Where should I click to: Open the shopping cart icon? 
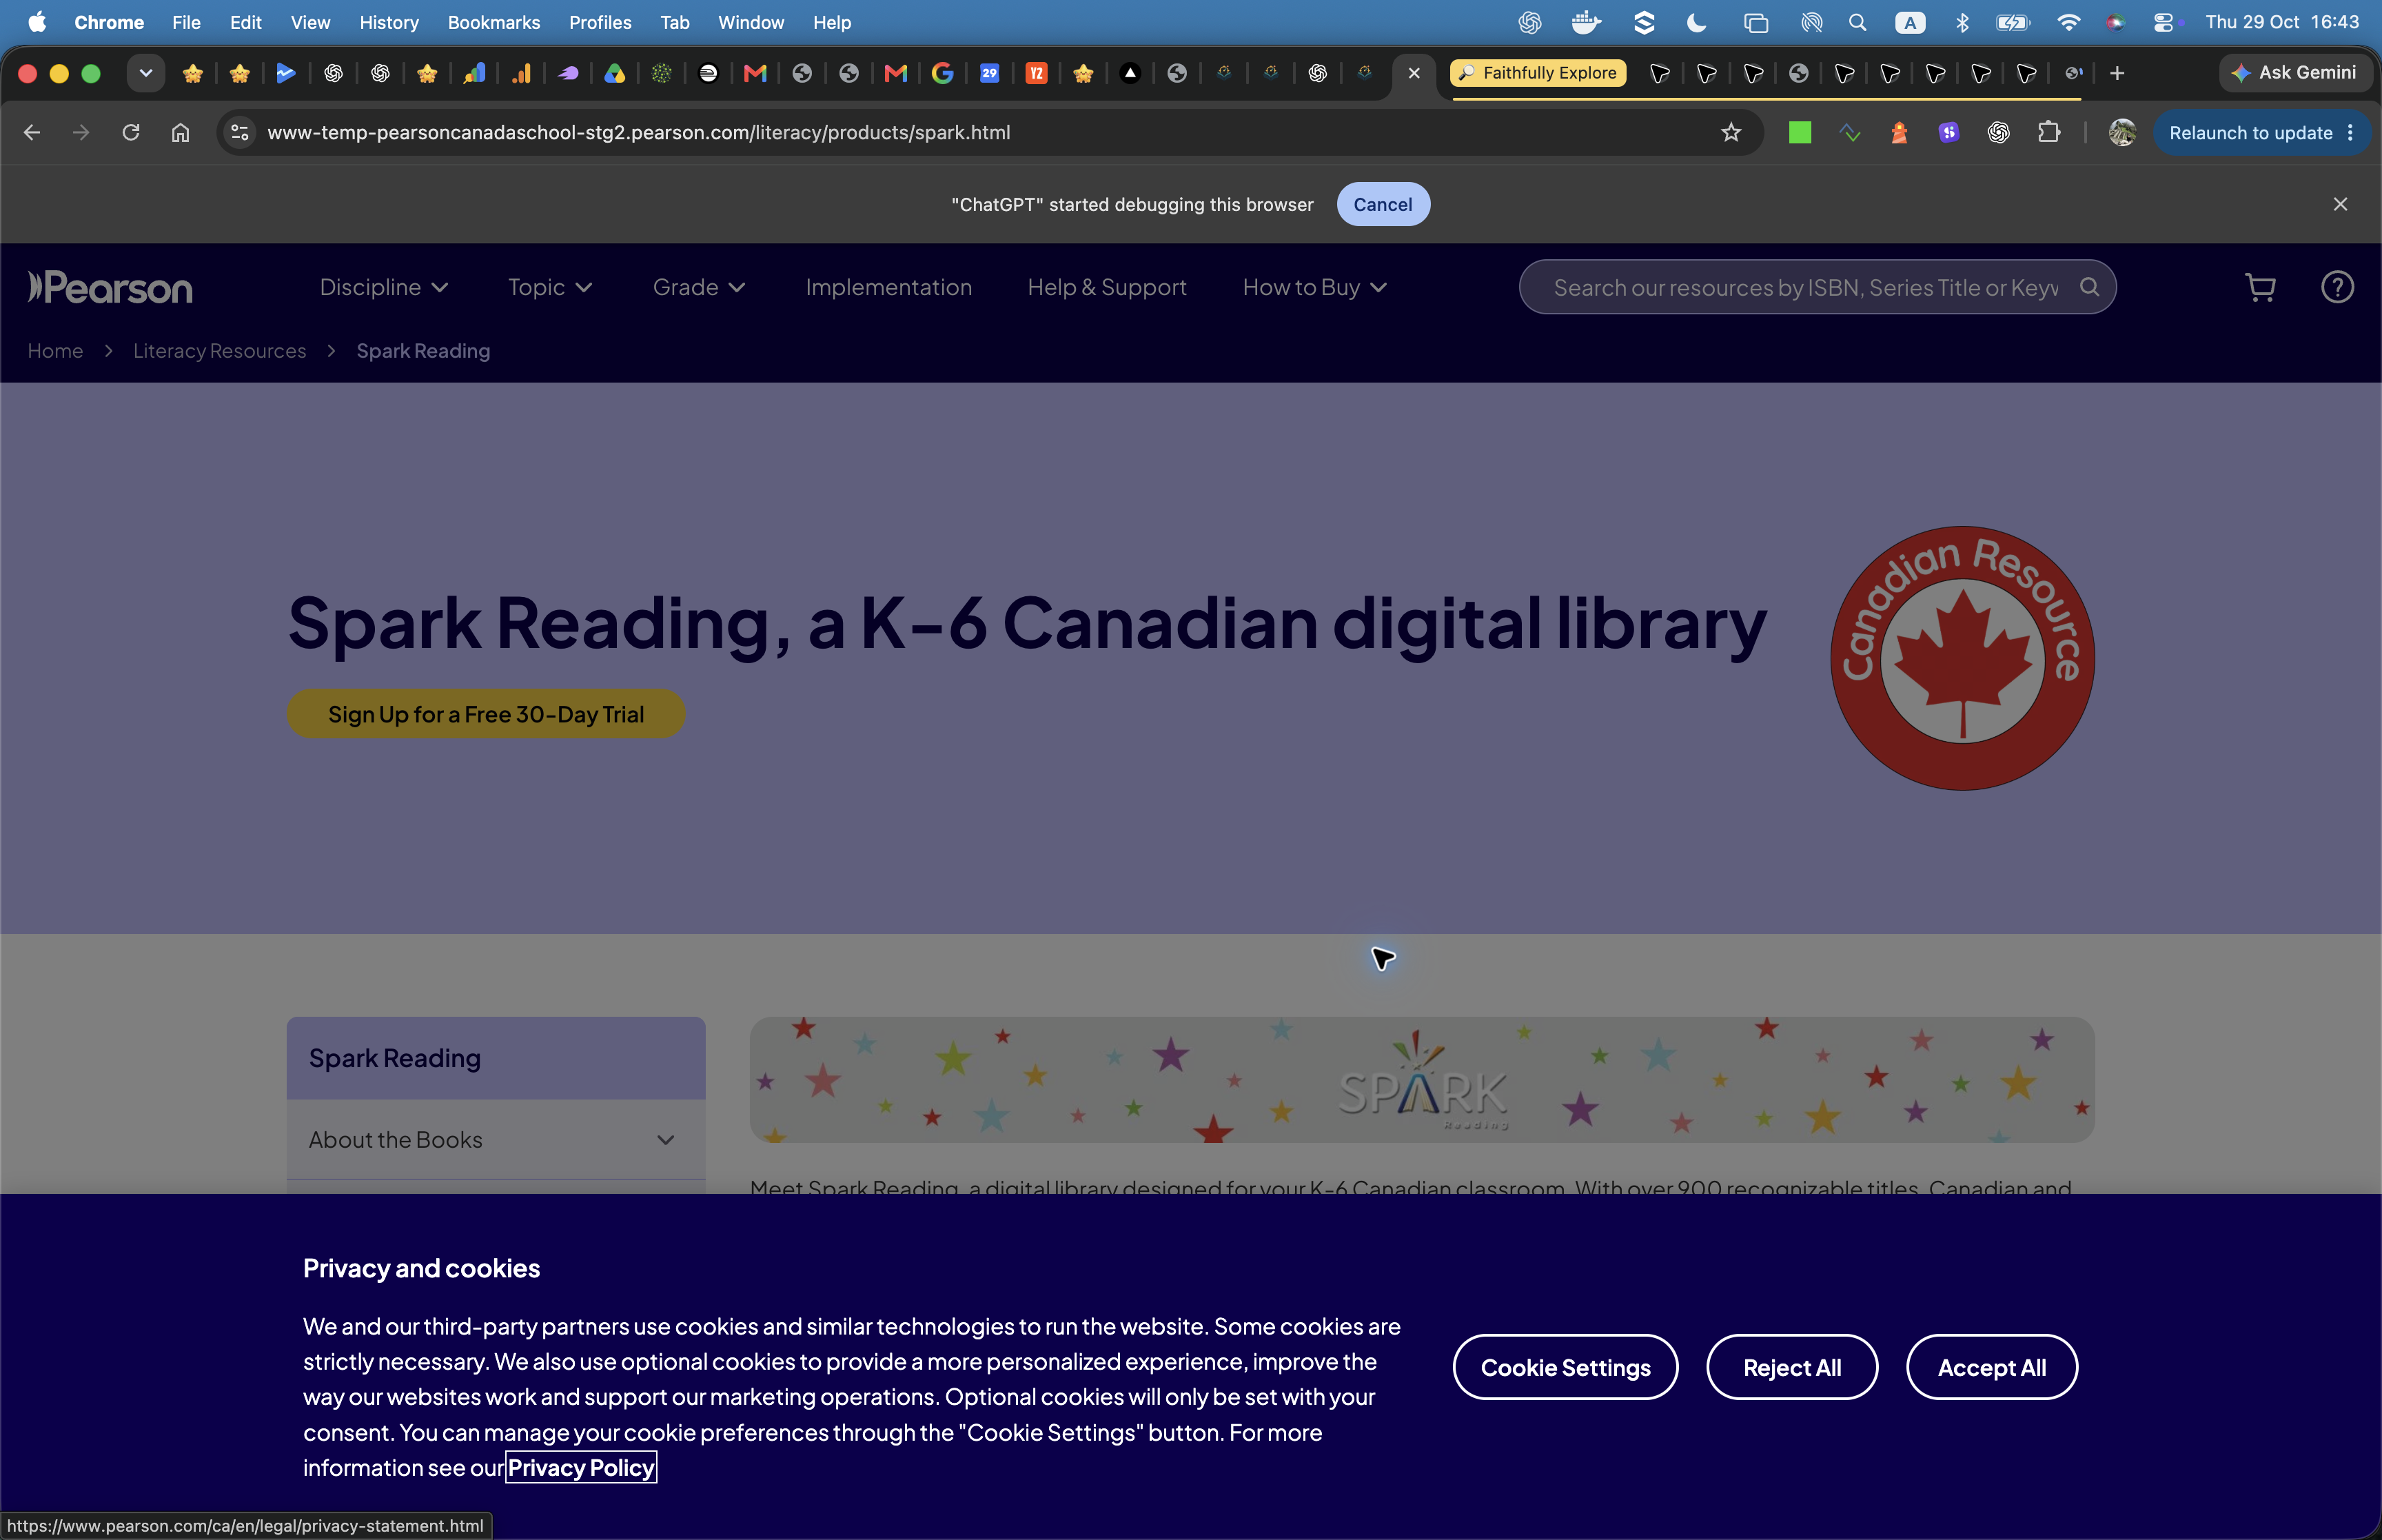pos(2260,288)
